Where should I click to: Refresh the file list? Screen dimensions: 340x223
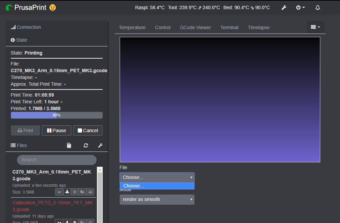86,145
